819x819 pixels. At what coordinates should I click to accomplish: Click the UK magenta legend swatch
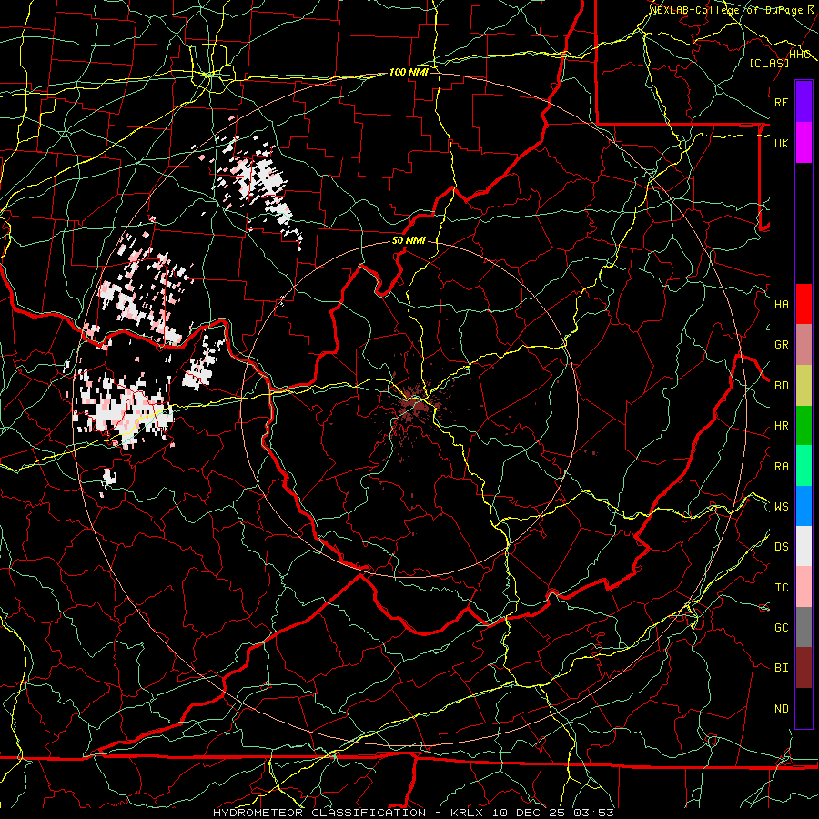[804, 143]
